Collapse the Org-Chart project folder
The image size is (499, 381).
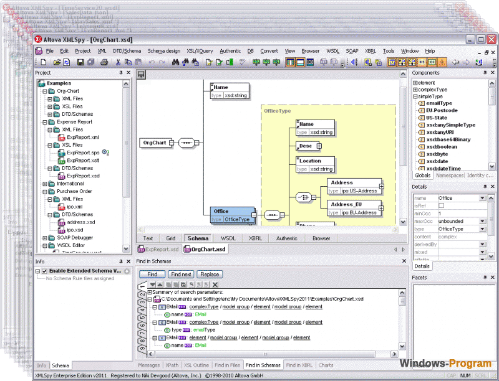pos(45,91)
